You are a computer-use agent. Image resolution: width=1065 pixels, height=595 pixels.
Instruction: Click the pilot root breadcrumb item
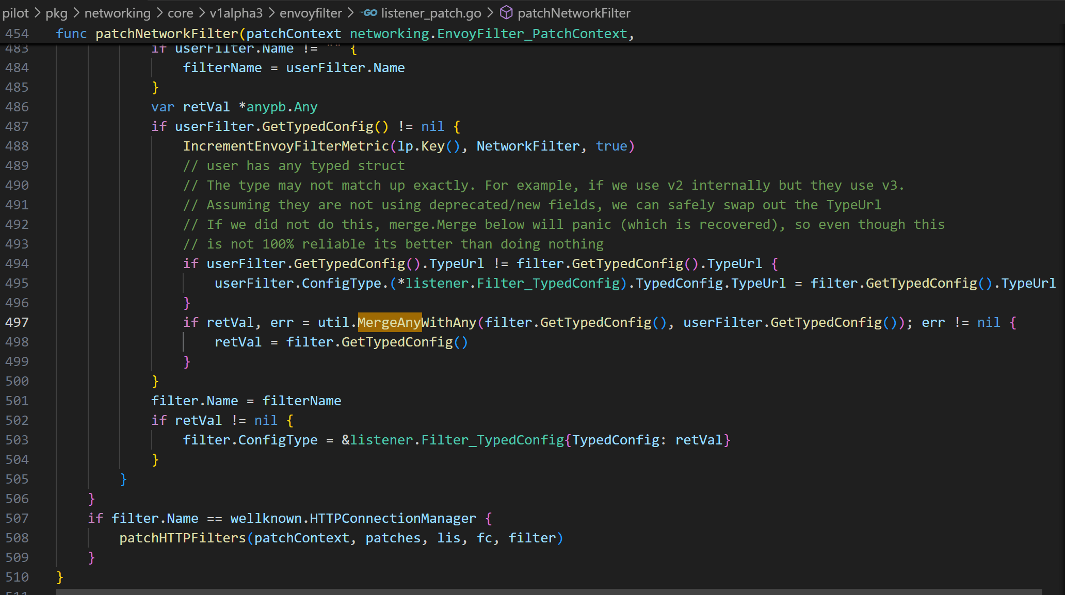(x=15, y=13)
